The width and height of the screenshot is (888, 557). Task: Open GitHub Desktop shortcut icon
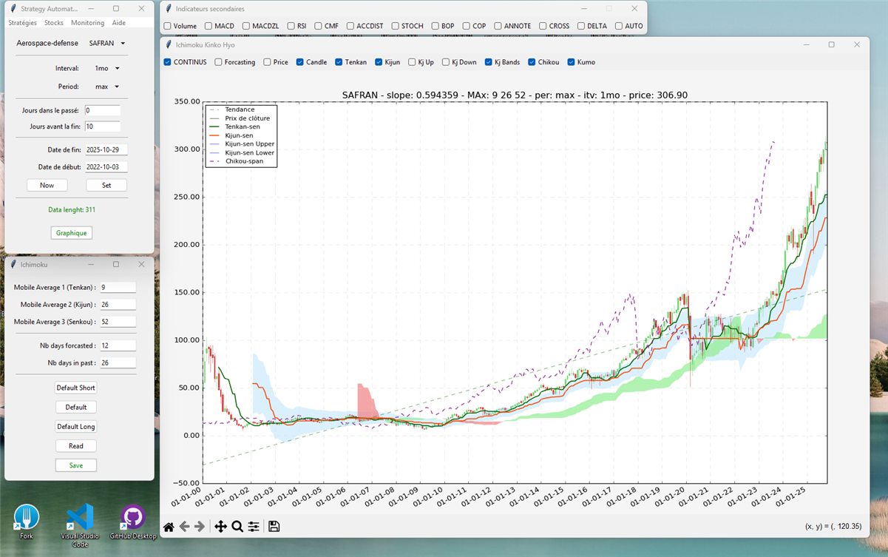pos(133,518)
